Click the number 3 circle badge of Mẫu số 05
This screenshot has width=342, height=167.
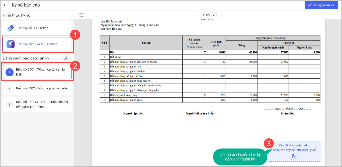tap(9, 104)
